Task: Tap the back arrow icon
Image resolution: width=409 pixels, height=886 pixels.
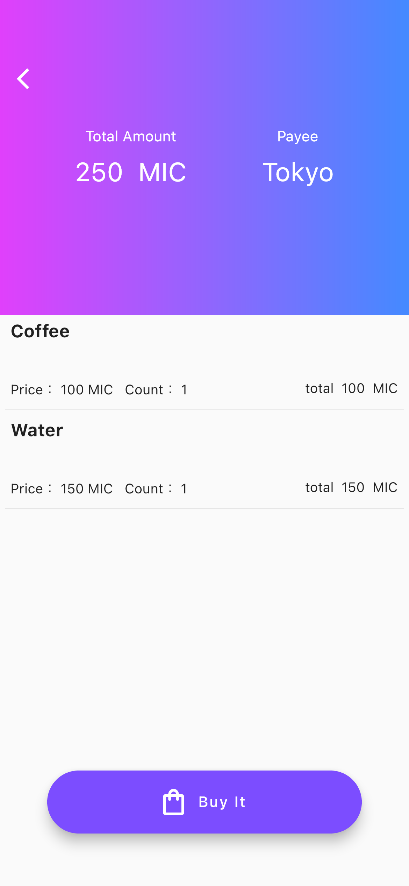Action: pyautogui.click(x=23, y=79)
